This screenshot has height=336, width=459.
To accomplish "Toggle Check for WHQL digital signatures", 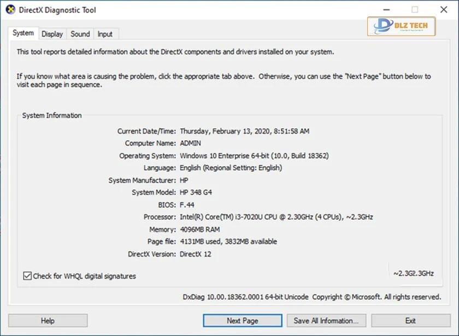I will (27, 276).
